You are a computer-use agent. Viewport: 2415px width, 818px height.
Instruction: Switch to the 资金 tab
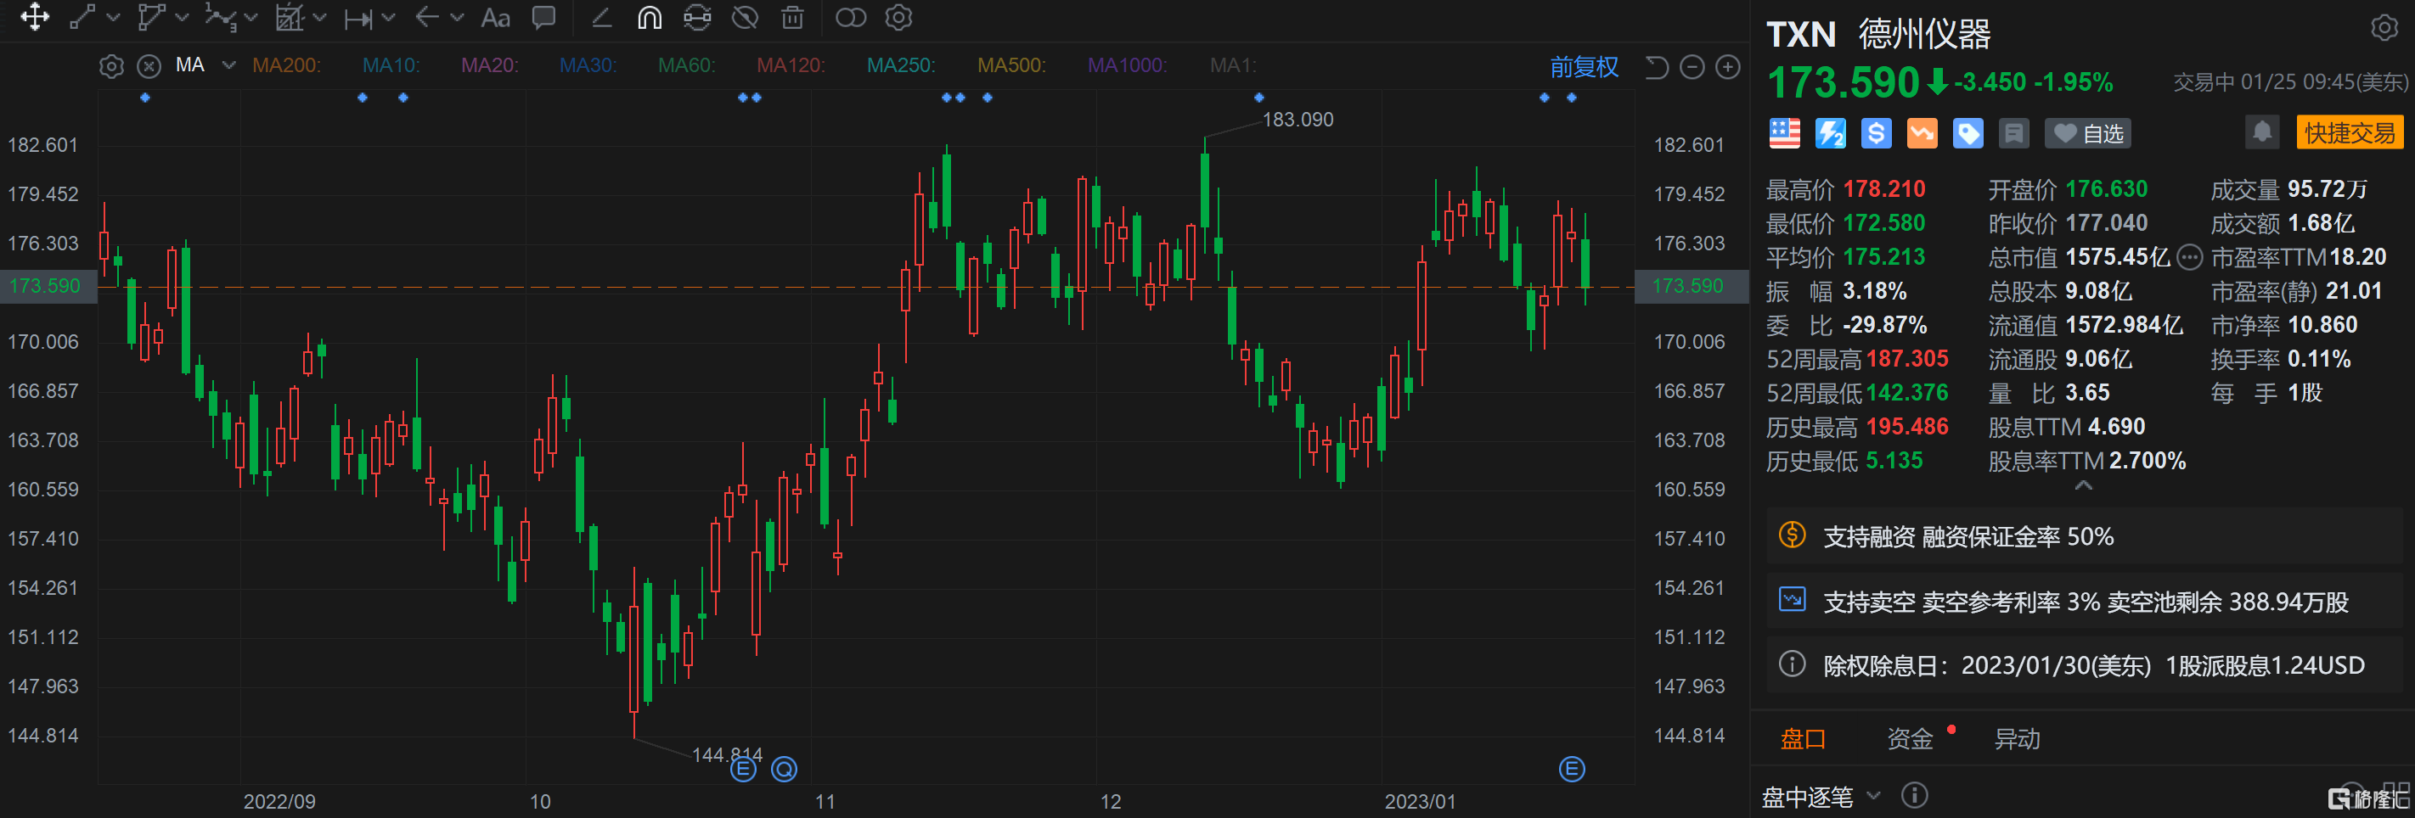[1909, 739]
